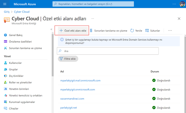Viewport: 186px width, 113px height.
Task: Open the hamburger portal menu
Action: point(5,4)
